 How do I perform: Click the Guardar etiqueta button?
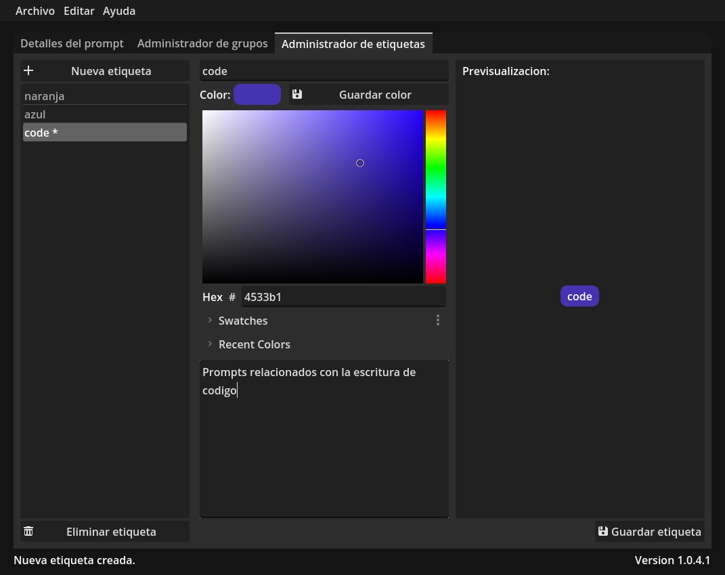650,531
